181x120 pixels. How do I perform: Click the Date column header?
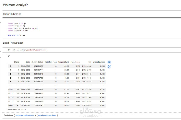pos(28,62)
